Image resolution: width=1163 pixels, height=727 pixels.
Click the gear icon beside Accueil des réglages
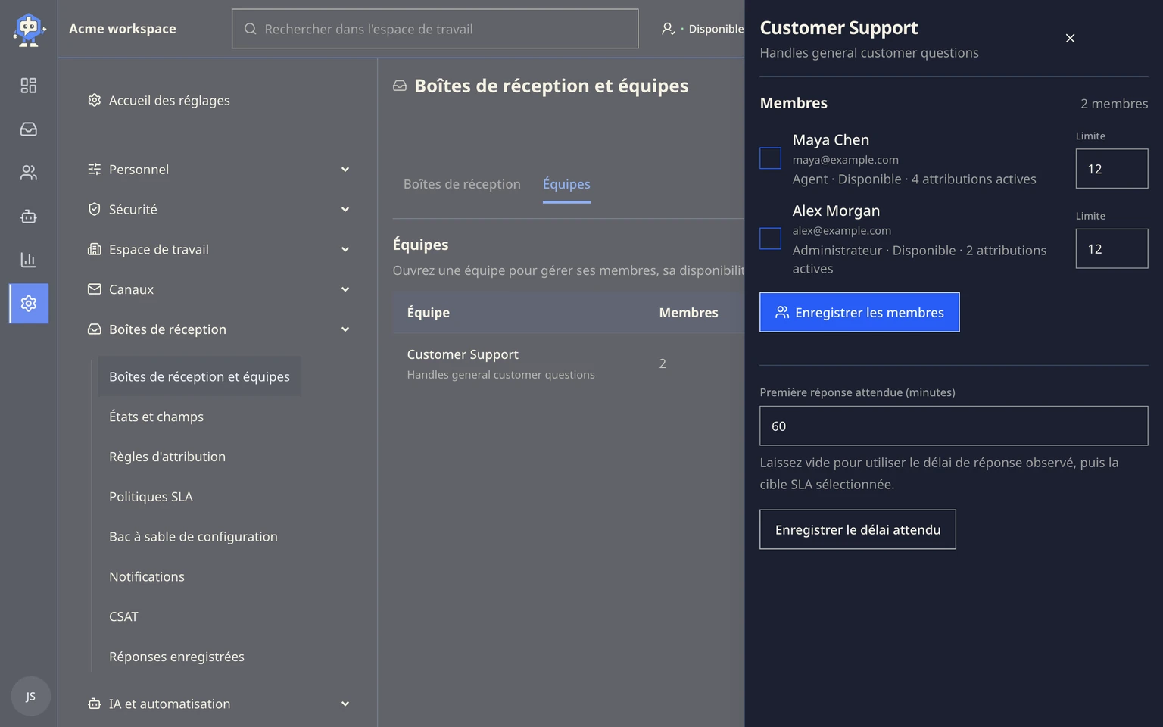click(95, 100)
